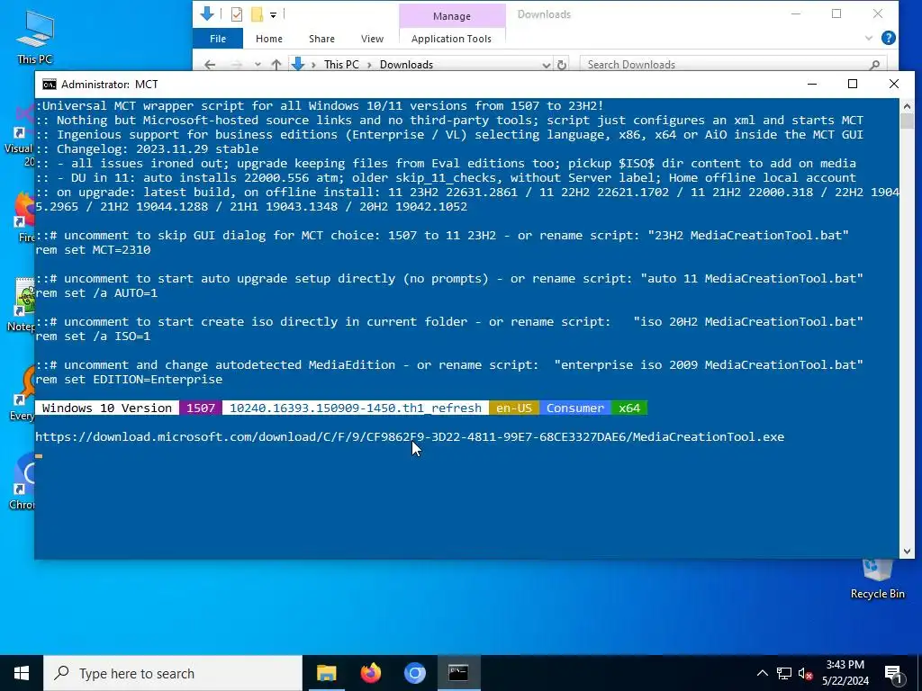922x691 pixels.
Task: Select the Command Prompt taskbar icon
Action: click(x=458, y=673)
